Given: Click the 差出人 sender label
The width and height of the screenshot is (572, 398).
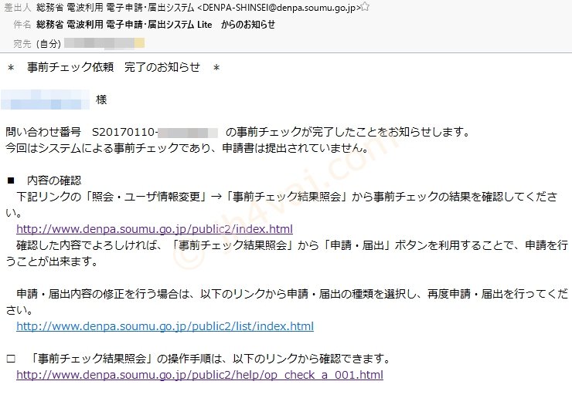Looking at the screenshot, I should [x=18, y=8].
